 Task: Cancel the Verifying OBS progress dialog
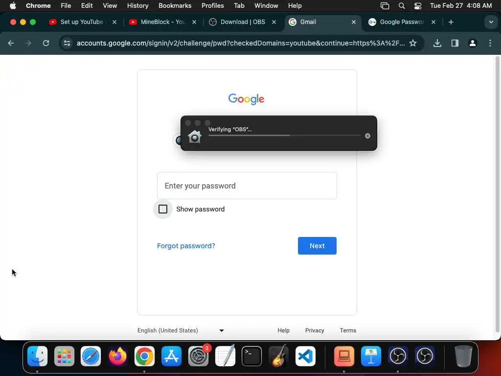[367, 136]
